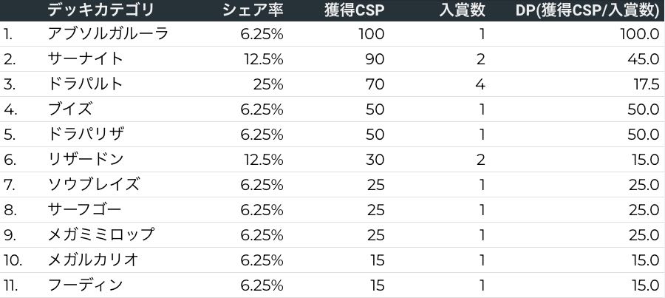
Task: Click the サーナイト deck name
Action: click(x=84, y=59)
